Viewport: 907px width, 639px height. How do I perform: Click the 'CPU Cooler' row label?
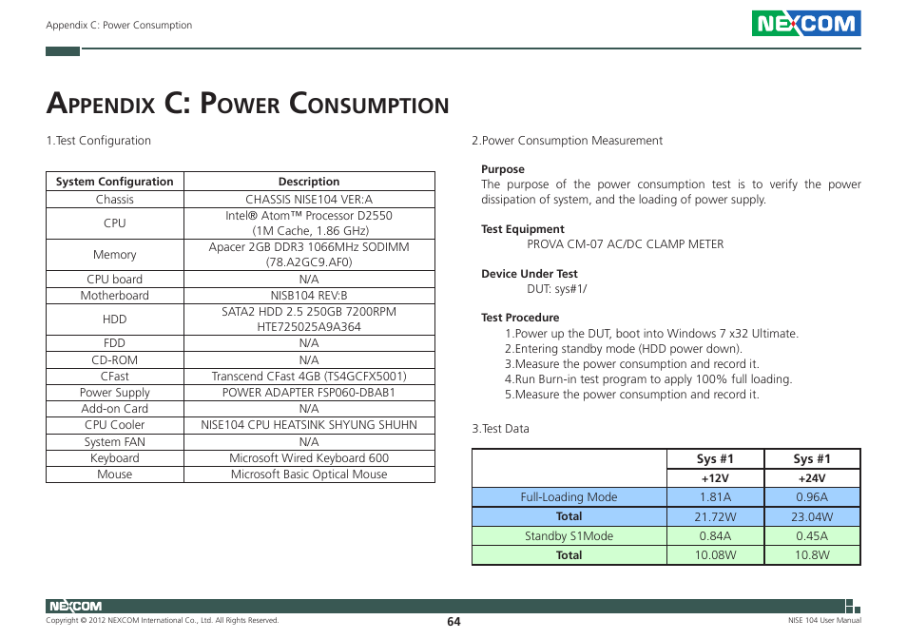click(114, 425)
